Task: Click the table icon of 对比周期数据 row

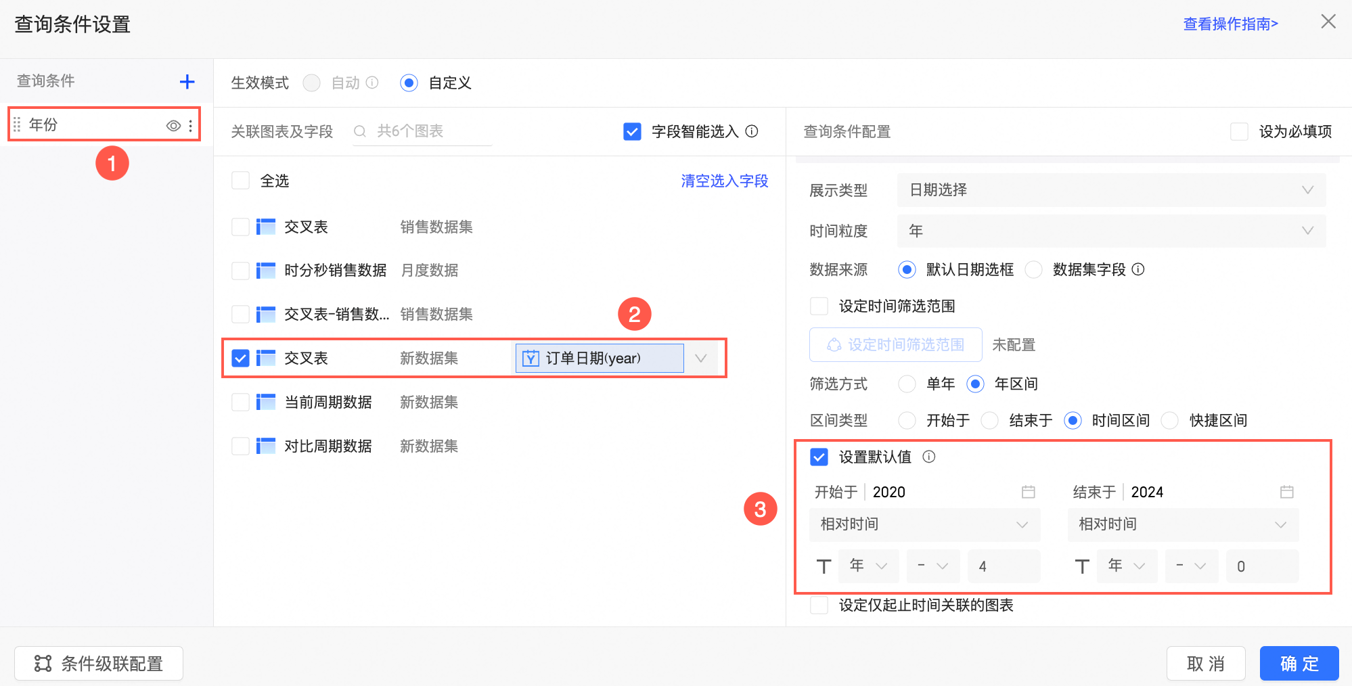Action: (266, 447)
